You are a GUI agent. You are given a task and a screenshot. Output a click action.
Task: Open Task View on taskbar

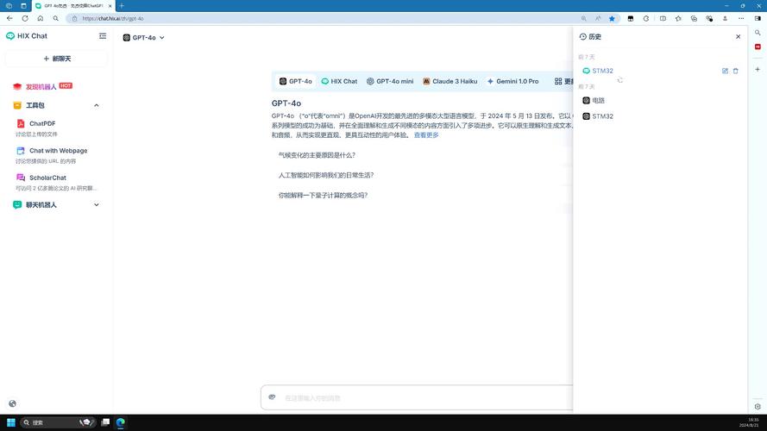pos(105,422)
